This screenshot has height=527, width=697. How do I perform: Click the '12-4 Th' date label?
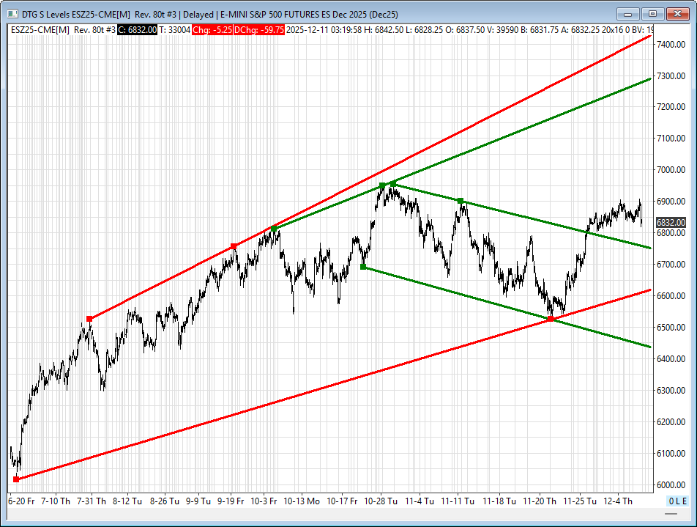(617, 501)
